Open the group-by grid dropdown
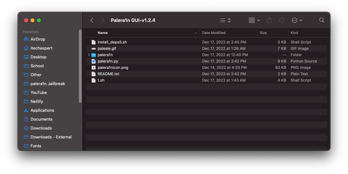 [254, 20]
